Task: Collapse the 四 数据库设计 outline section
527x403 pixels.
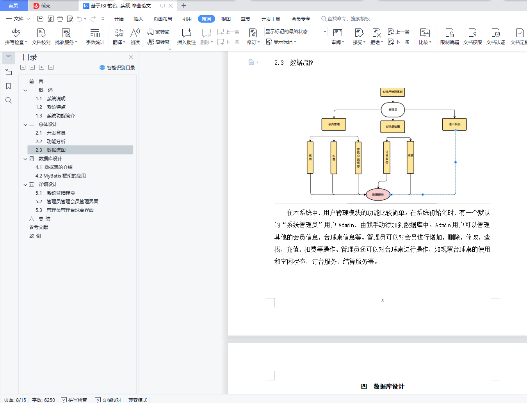Action: click(25, 159)
